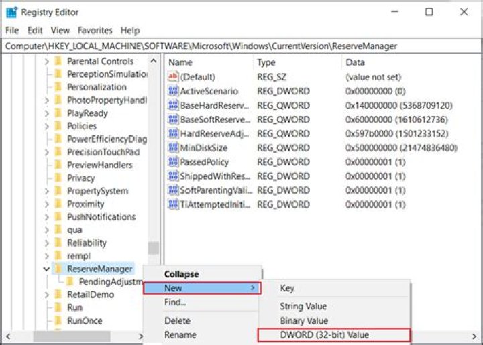483x345 pixels.
Task: Click the HardReserveAdj... value icon
Action: point(173,133)
